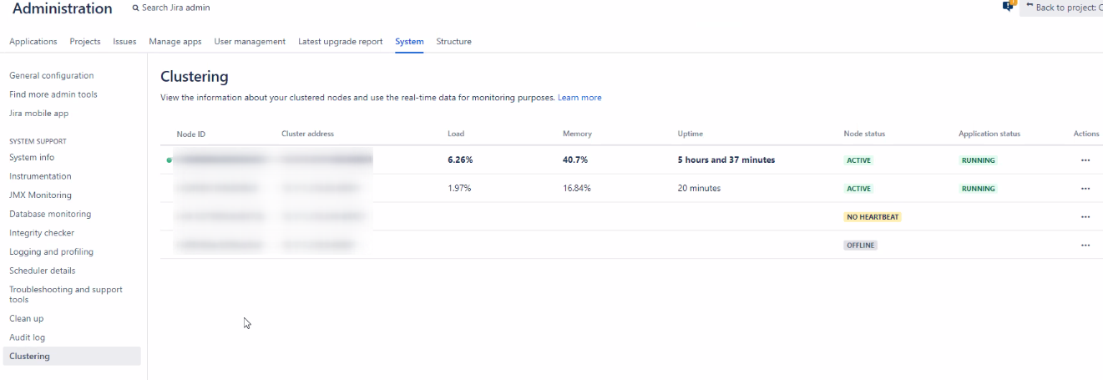Viewport: 1103px width, 380px height.
Task: Click the Learn more link
Action: pos(579,98)
